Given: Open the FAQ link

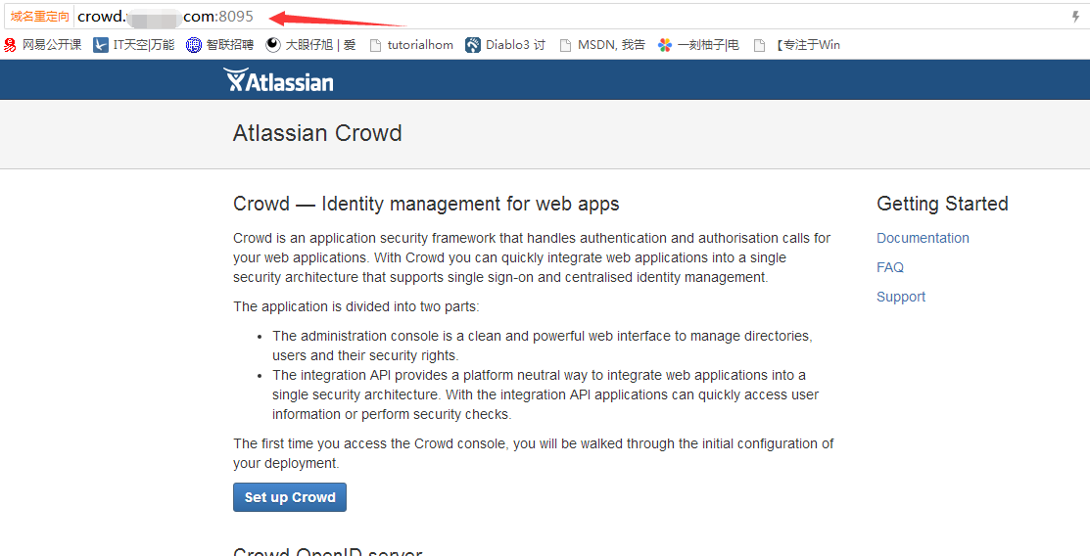Looking at the screenshot, I should 890,267.
